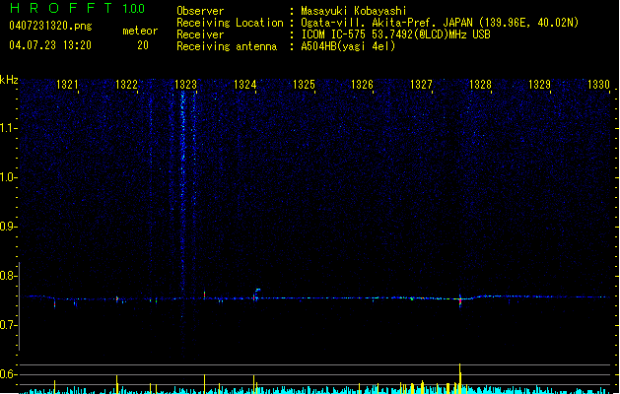Click the Ogata-vill. Akita-Pref. JAPAN location text
Image resolution: width=620 pixels, height=394 pixels.
pos(440,23)
